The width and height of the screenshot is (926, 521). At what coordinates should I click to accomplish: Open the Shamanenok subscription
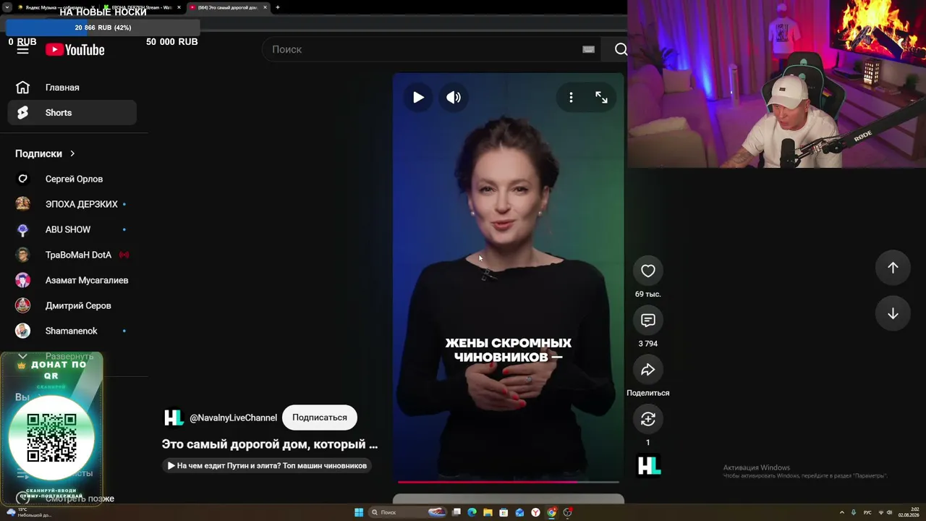coord(72,331)
